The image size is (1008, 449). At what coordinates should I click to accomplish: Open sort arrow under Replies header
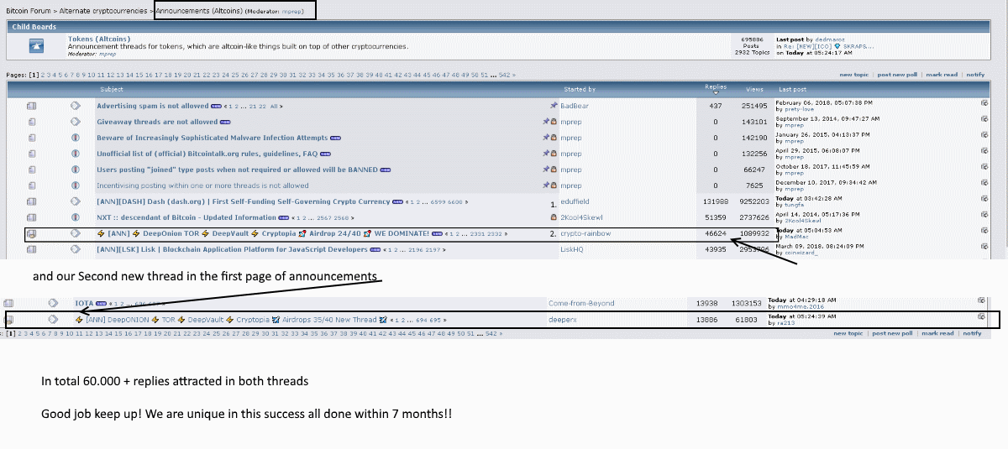tap(714, 92)
